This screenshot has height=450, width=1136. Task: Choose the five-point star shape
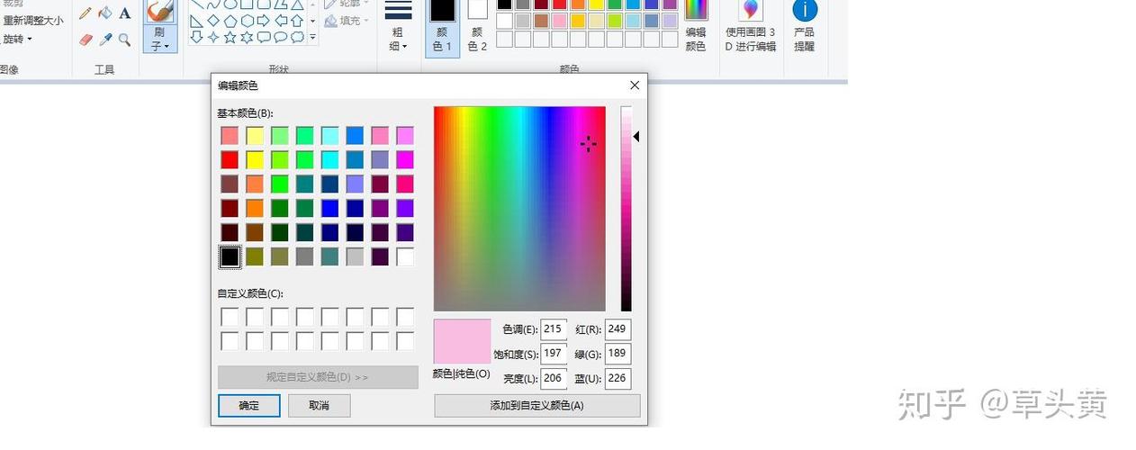point(230,37)
